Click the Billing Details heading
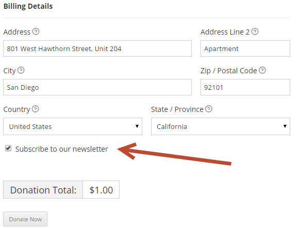301x228 pixels. pos(28,6)
